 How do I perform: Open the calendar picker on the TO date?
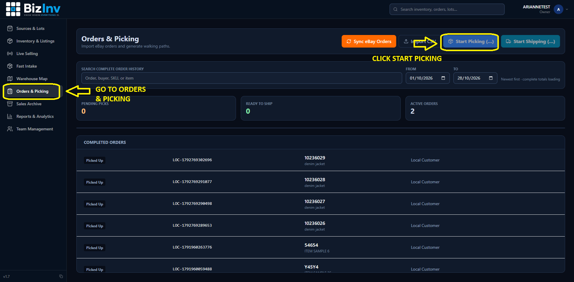[x=491, y=78]
